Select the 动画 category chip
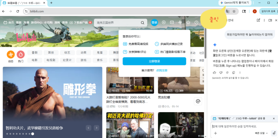This screenshot has height=138, width=278. pyautogui.click(x=84, y=53)
